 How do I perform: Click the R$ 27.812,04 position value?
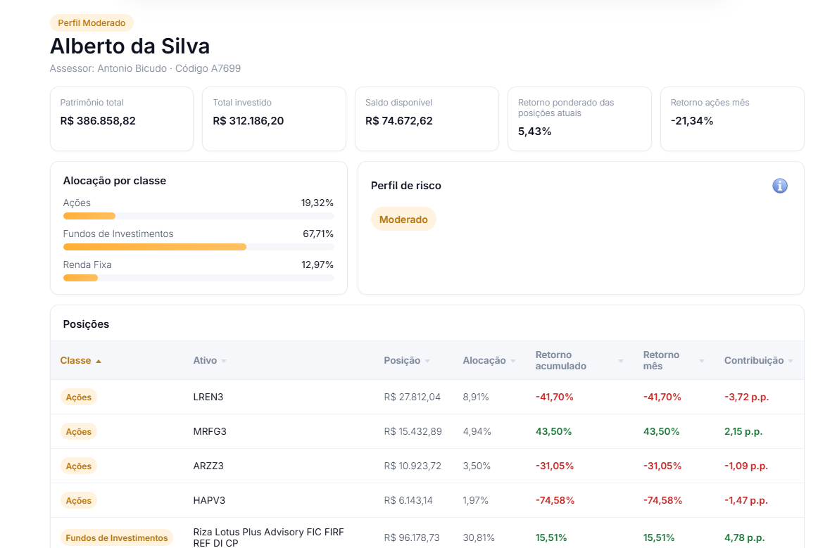412,397
